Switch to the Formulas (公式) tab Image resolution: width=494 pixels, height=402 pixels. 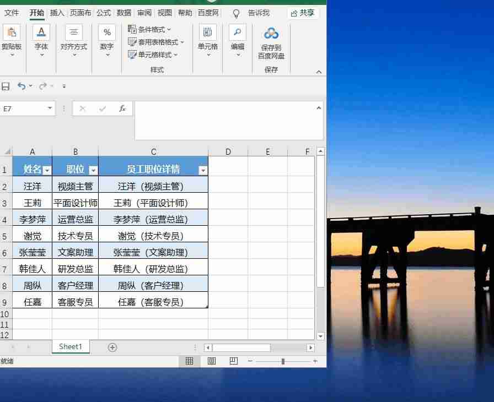pyautogui.click(x=104, y=13)
